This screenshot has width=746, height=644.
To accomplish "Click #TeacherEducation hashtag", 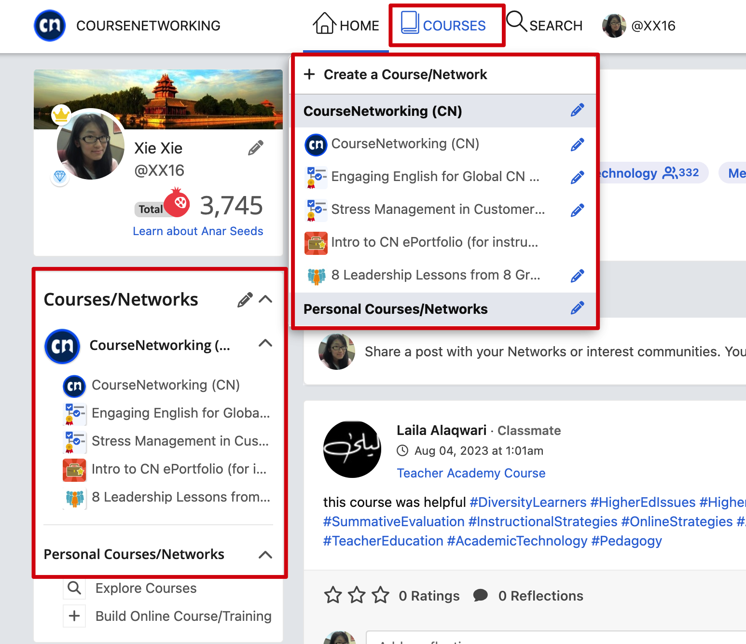I will (x=383, y=541).
